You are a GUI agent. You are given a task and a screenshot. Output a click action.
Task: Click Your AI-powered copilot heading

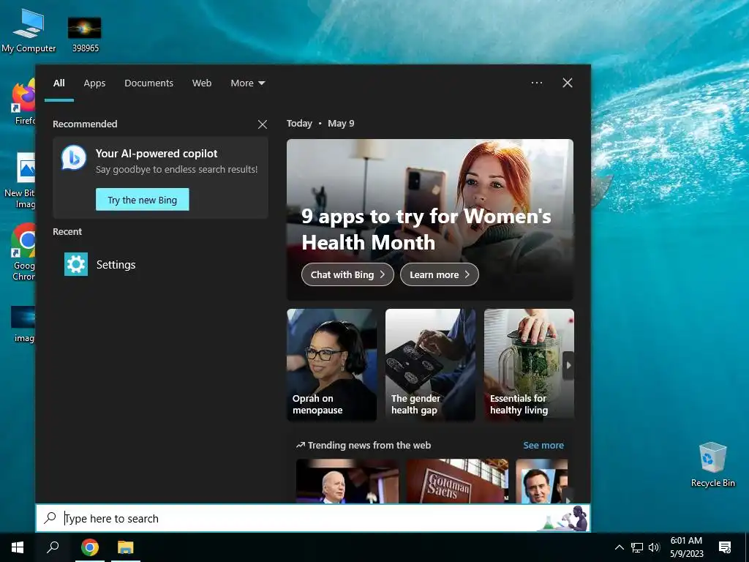(x=157, y=154)
